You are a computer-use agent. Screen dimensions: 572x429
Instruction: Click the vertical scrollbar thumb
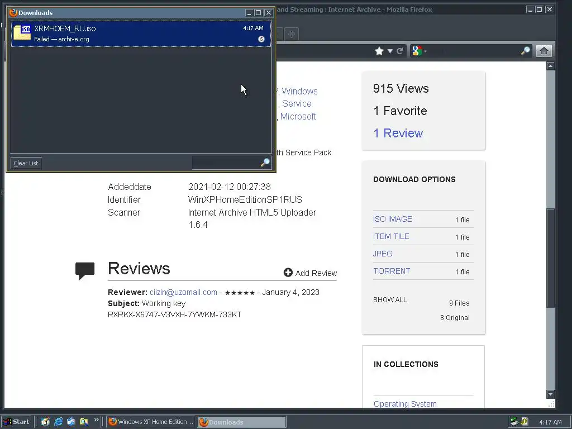pyautogui.click(x=550, y=258)
